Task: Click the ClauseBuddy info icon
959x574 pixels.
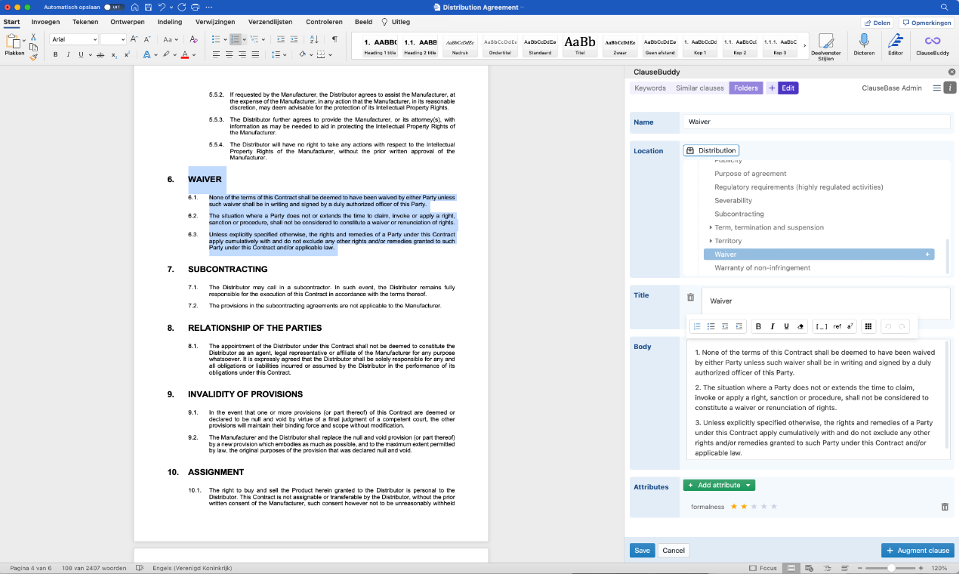Action: coord(950,88)
